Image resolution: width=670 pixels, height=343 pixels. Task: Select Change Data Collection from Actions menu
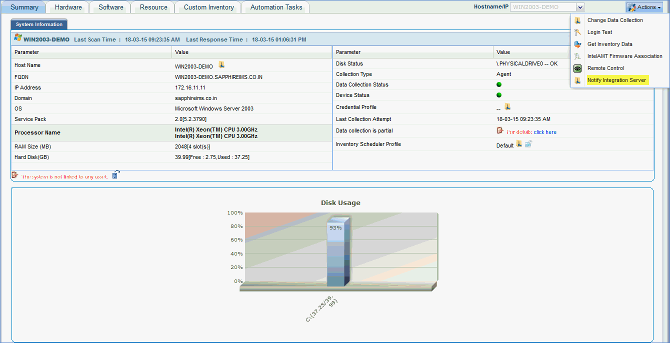[x=615, y=20]
